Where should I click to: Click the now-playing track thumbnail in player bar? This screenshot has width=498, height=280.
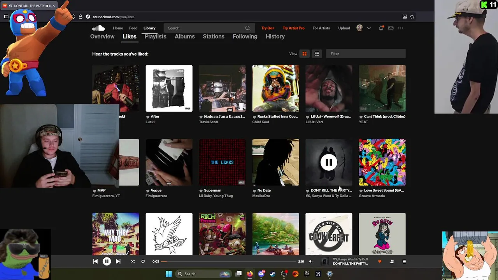point(325,261)
